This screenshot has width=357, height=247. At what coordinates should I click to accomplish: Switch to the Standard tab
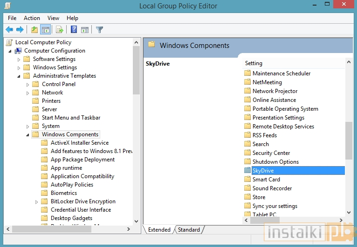click(x=189, y=230)
